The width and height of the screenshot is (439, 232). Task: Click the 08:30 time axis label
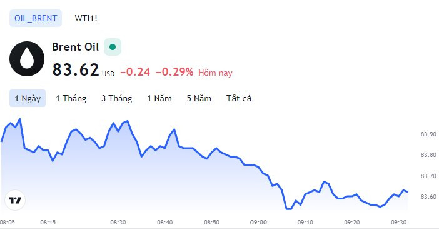coord(118,223)
